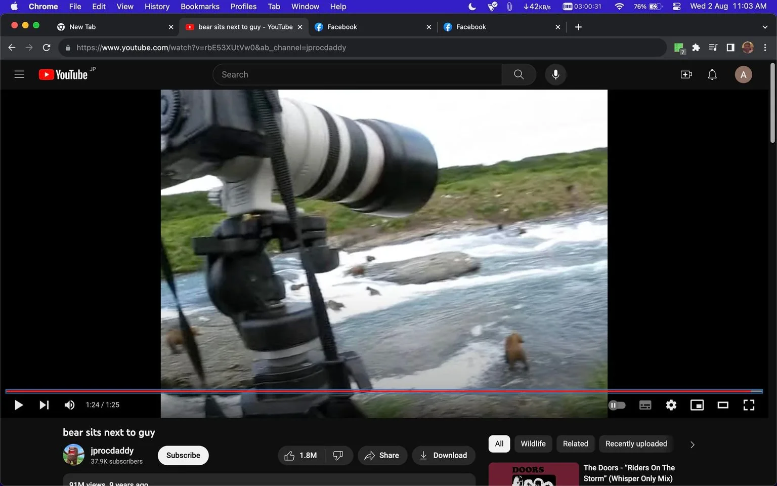Image resolution: width=777 pixels, height=486 pixels.
Task: Open the notifications bell
Action: pyautogui.click(x=712, y=74)
